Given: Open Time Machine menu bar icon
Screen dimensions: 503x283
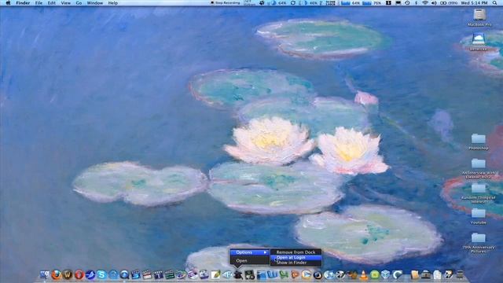Looking at the screenshot, I should click(x=407, y=3).
